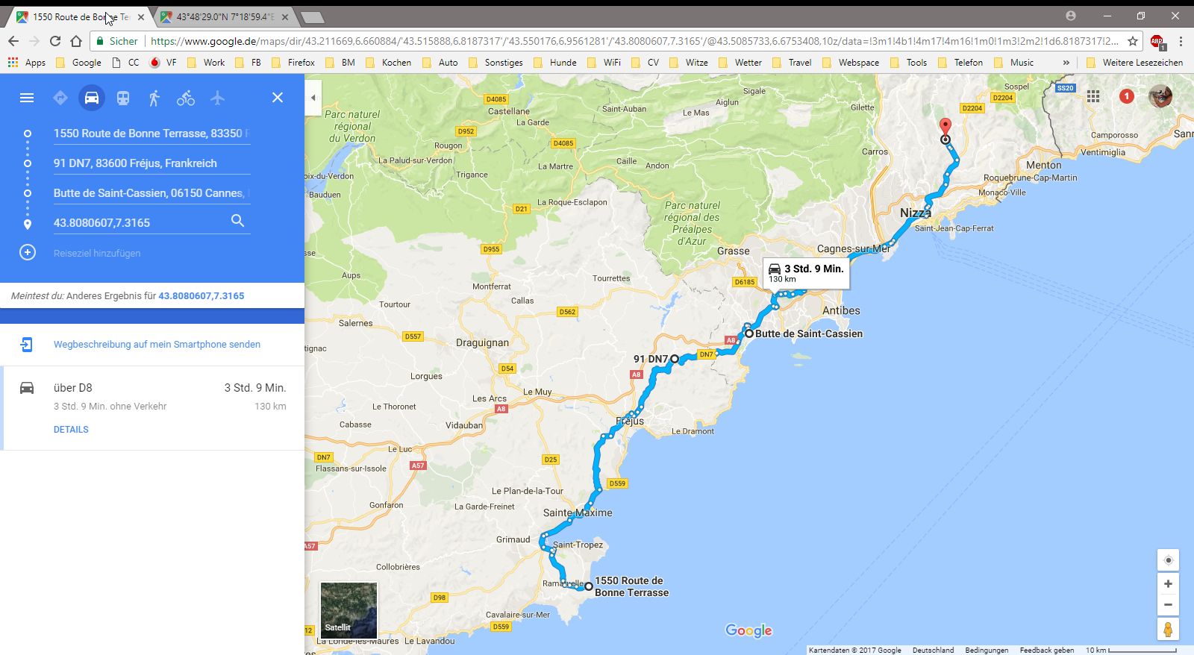Zoom in the map with plus
Viewport: 1194px width, 655px height.
click(x=1168, y=583)
